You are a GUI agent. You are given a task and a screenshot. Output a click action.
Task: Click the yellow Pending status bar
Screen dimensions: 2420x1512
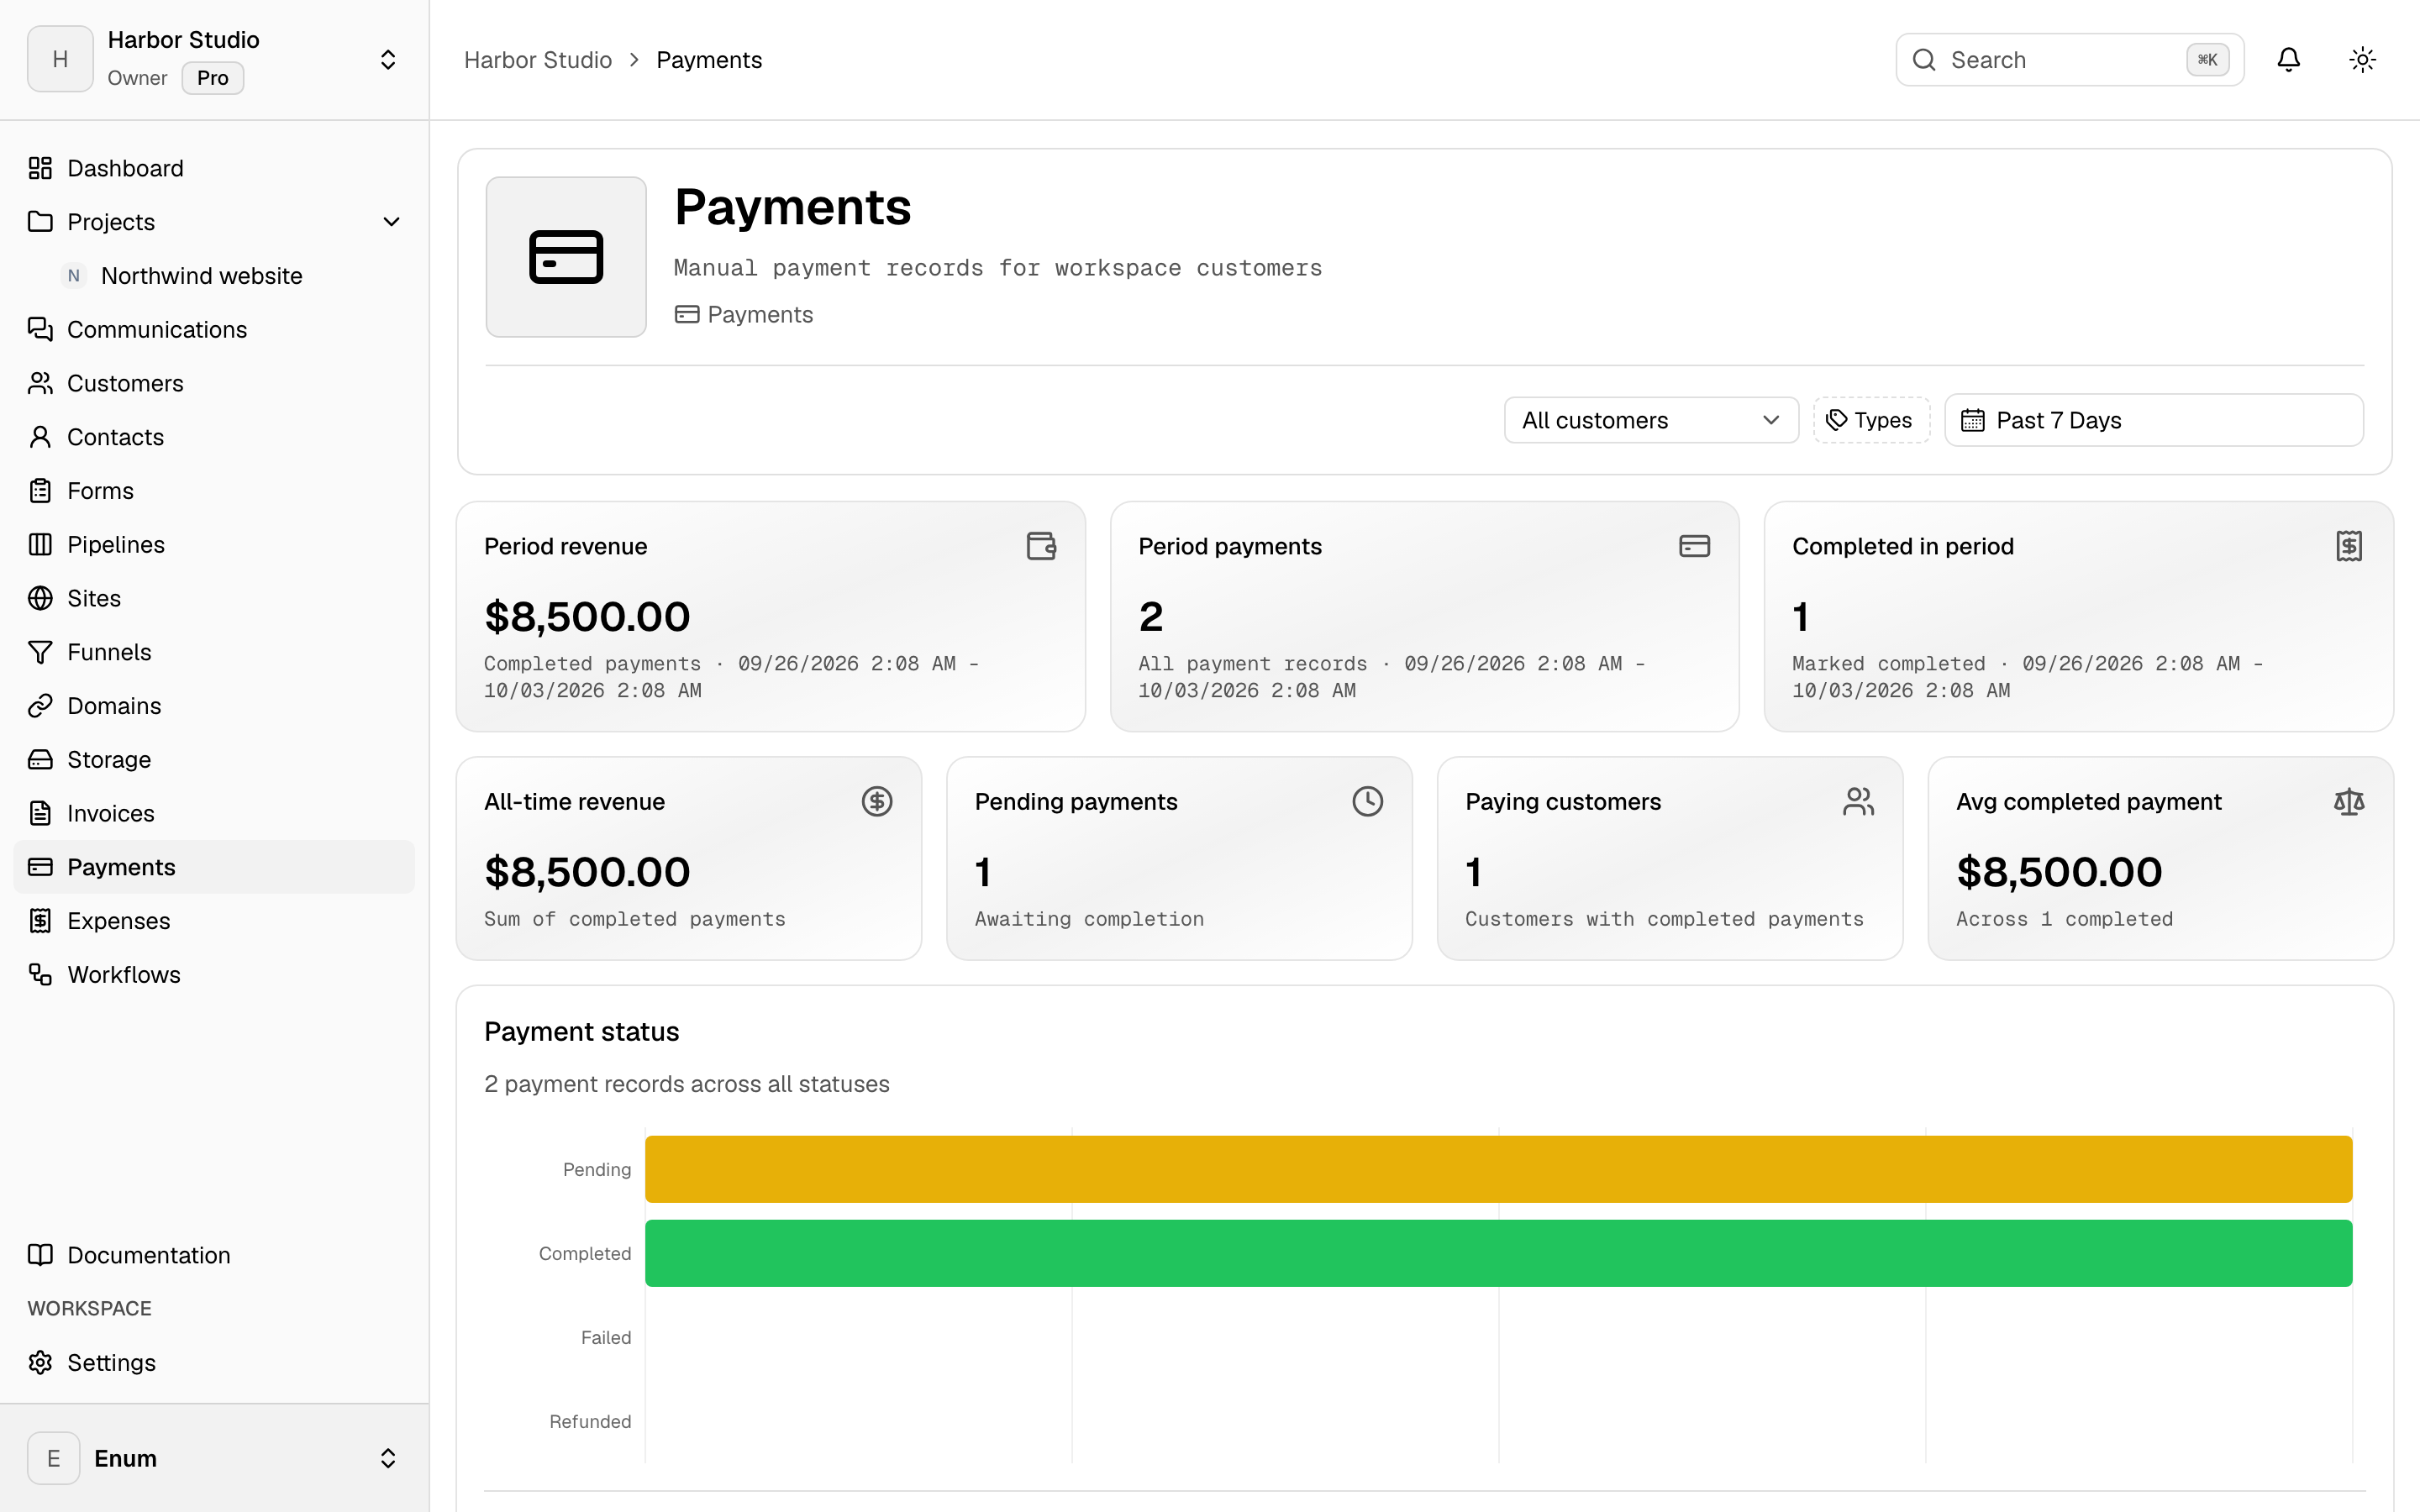(1498, 1169)
